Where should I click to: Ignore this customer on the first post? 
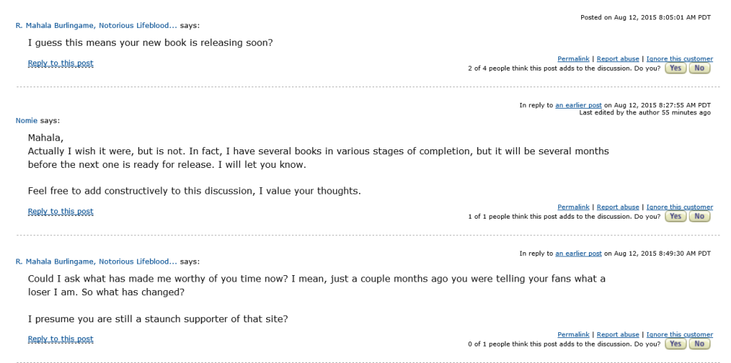coord(679,59)
